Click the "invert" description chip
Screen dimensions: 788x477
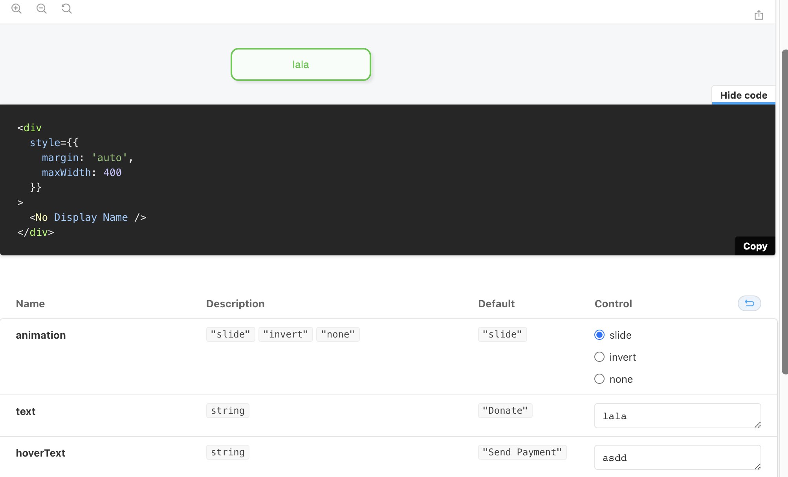point(286,334)
